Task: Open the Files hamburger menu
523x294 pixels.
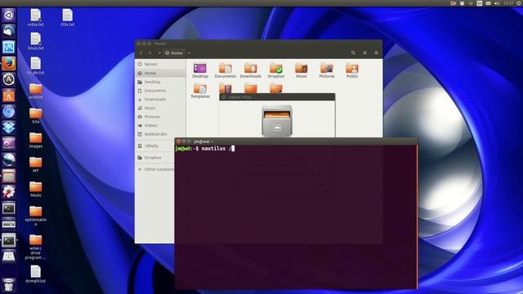Action: pos(376,53)
